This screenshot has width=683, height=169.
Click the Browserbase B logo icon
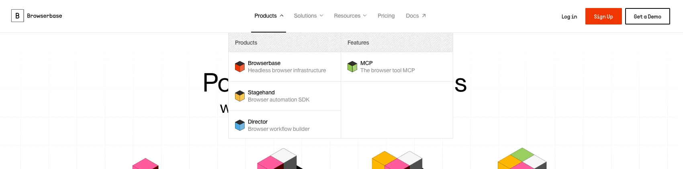pyautogui.click(x=17, y=16)
